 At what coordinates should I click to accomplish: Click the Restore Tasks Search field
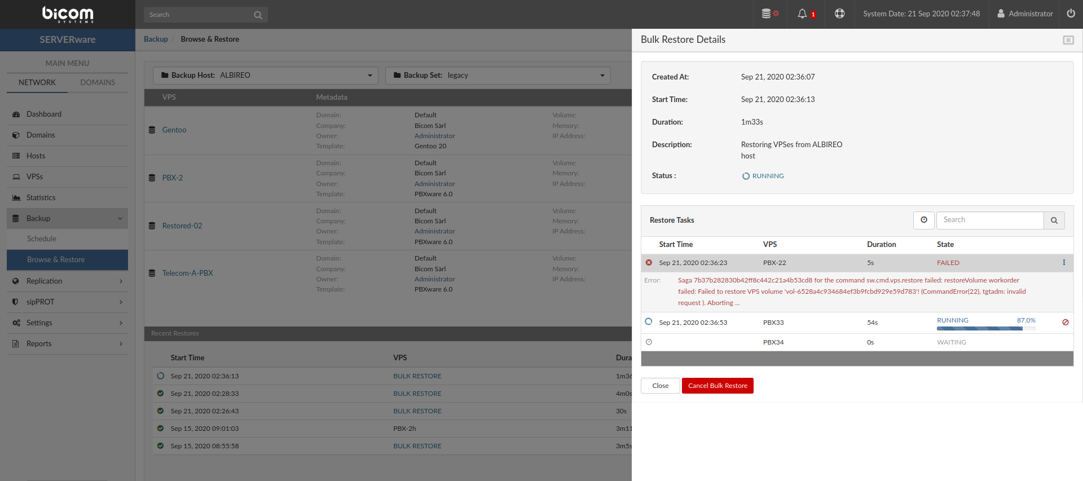pyautogui.click(x=990, y=220)
